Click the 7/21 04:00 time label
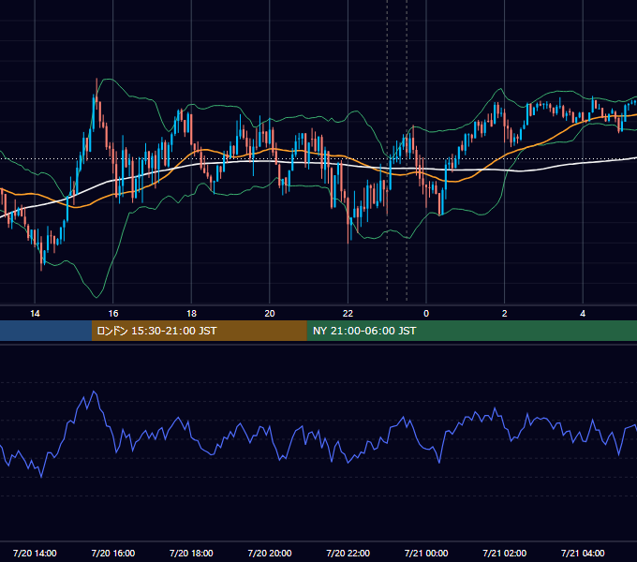This screenshot has width=637, height=562. pyautogui.click(x=583, y=553)
